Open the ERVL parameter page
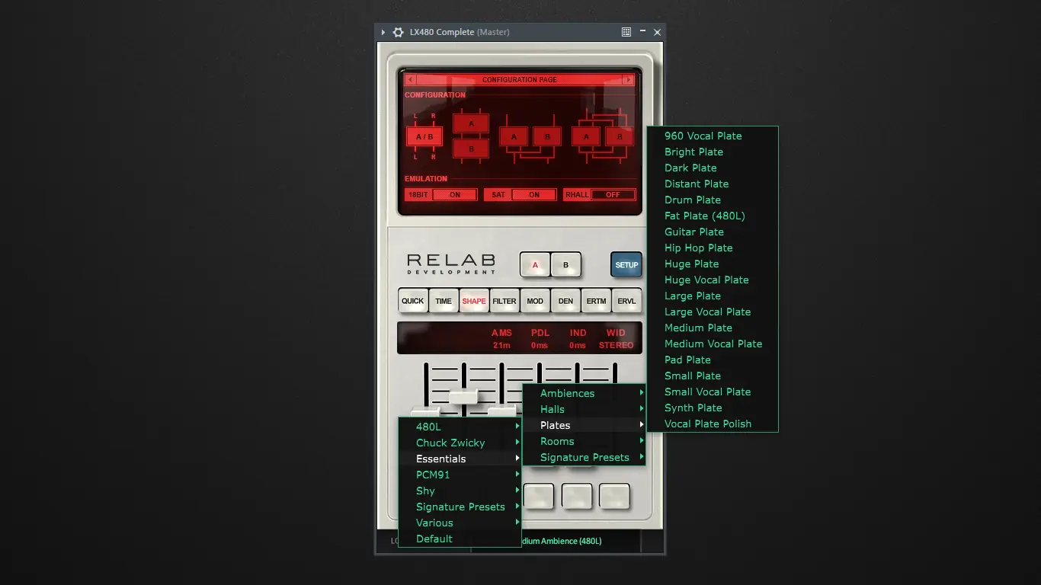 [x=626, y=301]
